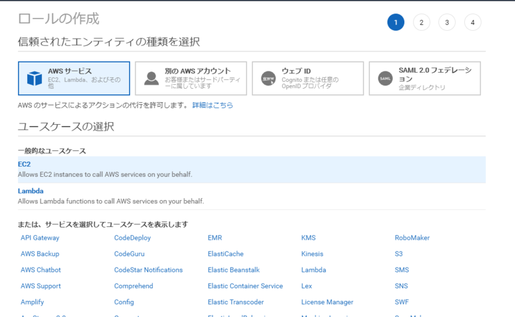Choose the EC2 common use case

(x=252, y=170)
